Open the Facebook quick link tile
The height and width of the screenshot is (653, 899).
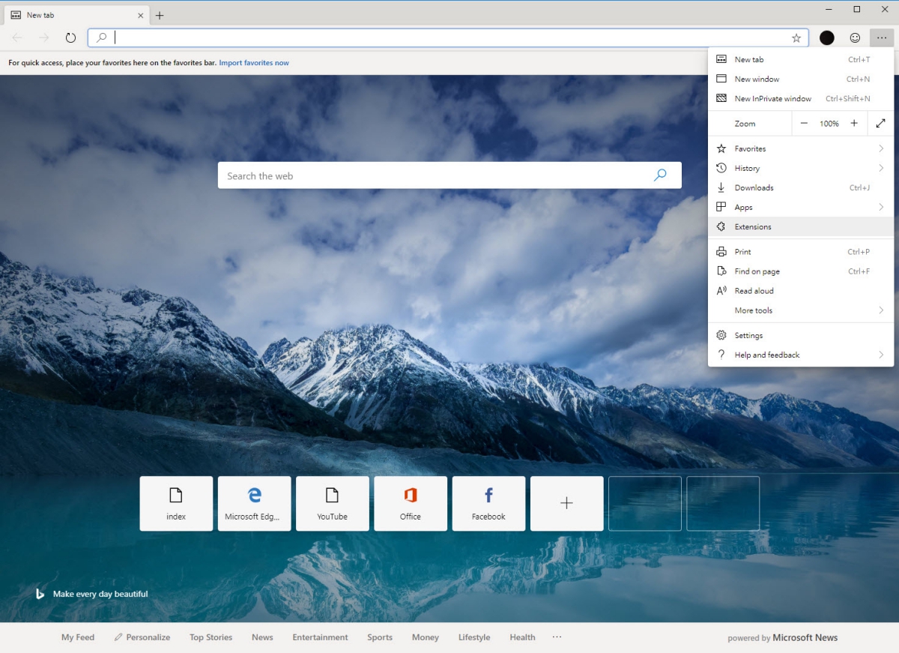click(488, 504)
